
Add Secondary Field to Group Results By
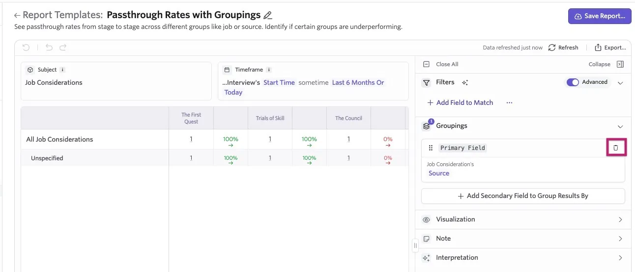(523, 196)
